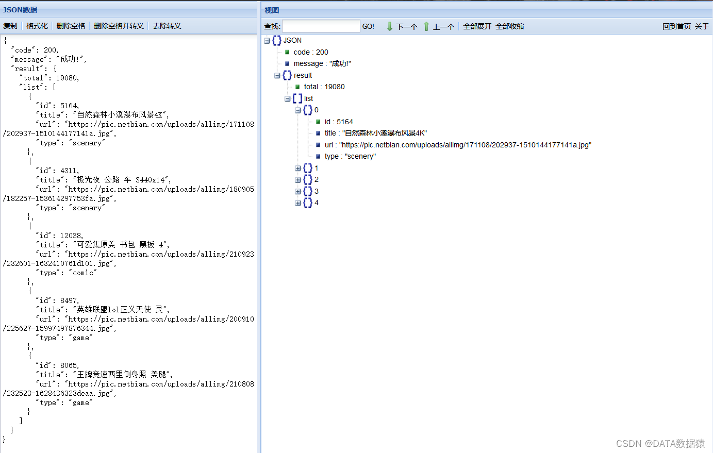This screenshot has width=713, height=453.
Task: Click the curly braces icon of node 0
Action: point(308,110)
